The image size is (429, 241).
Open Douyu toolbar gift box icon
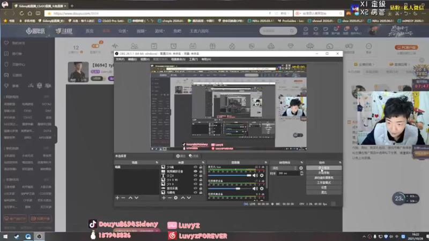tap(212, 46)
